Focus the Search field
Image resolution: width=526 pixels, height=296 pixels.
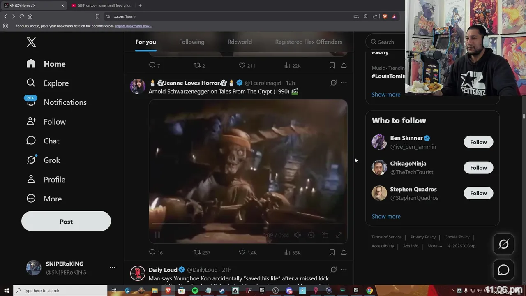click(x=386, y=42)
